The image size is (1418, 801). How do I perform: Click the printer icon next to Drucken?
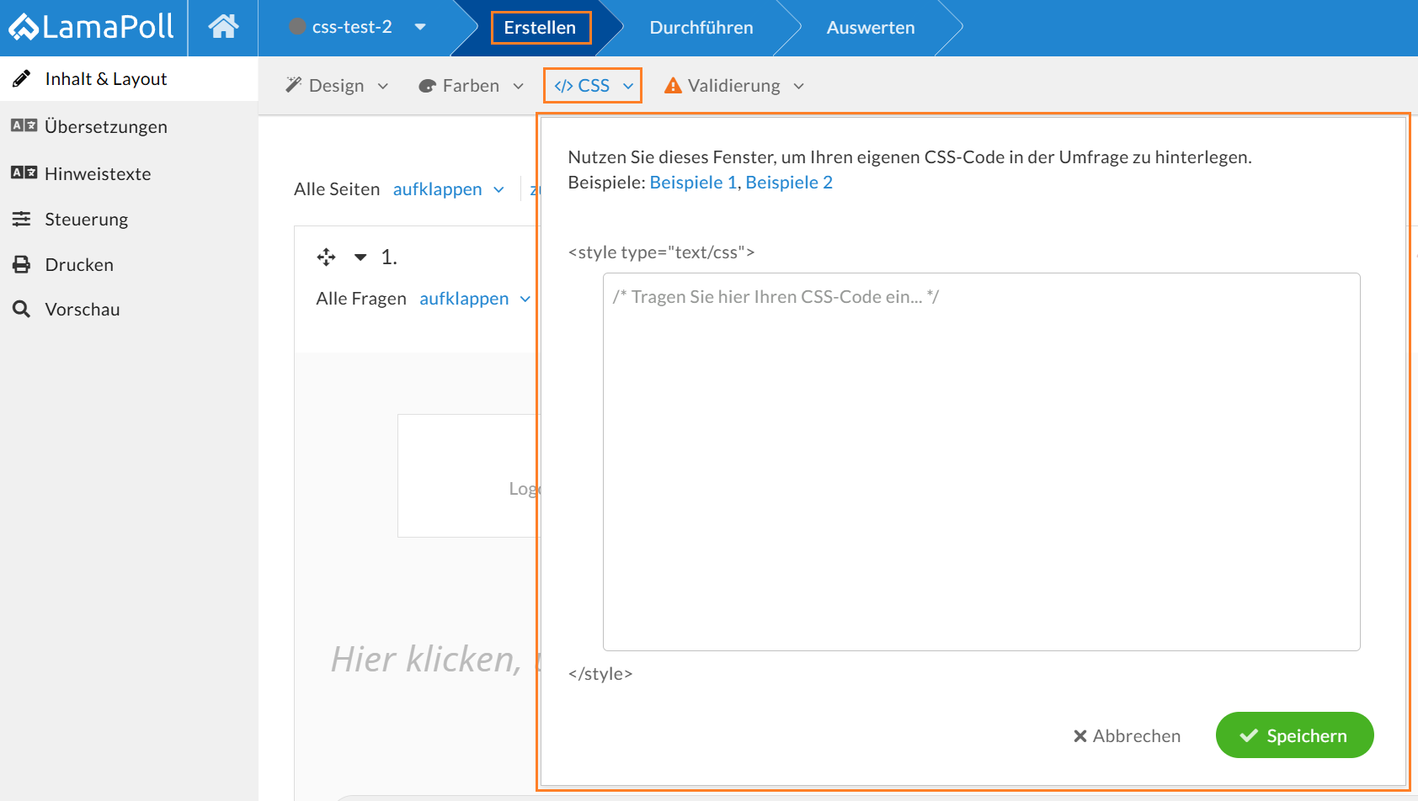(22, 264)
